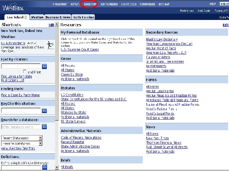Click the running figure icon

coord(50,45)
